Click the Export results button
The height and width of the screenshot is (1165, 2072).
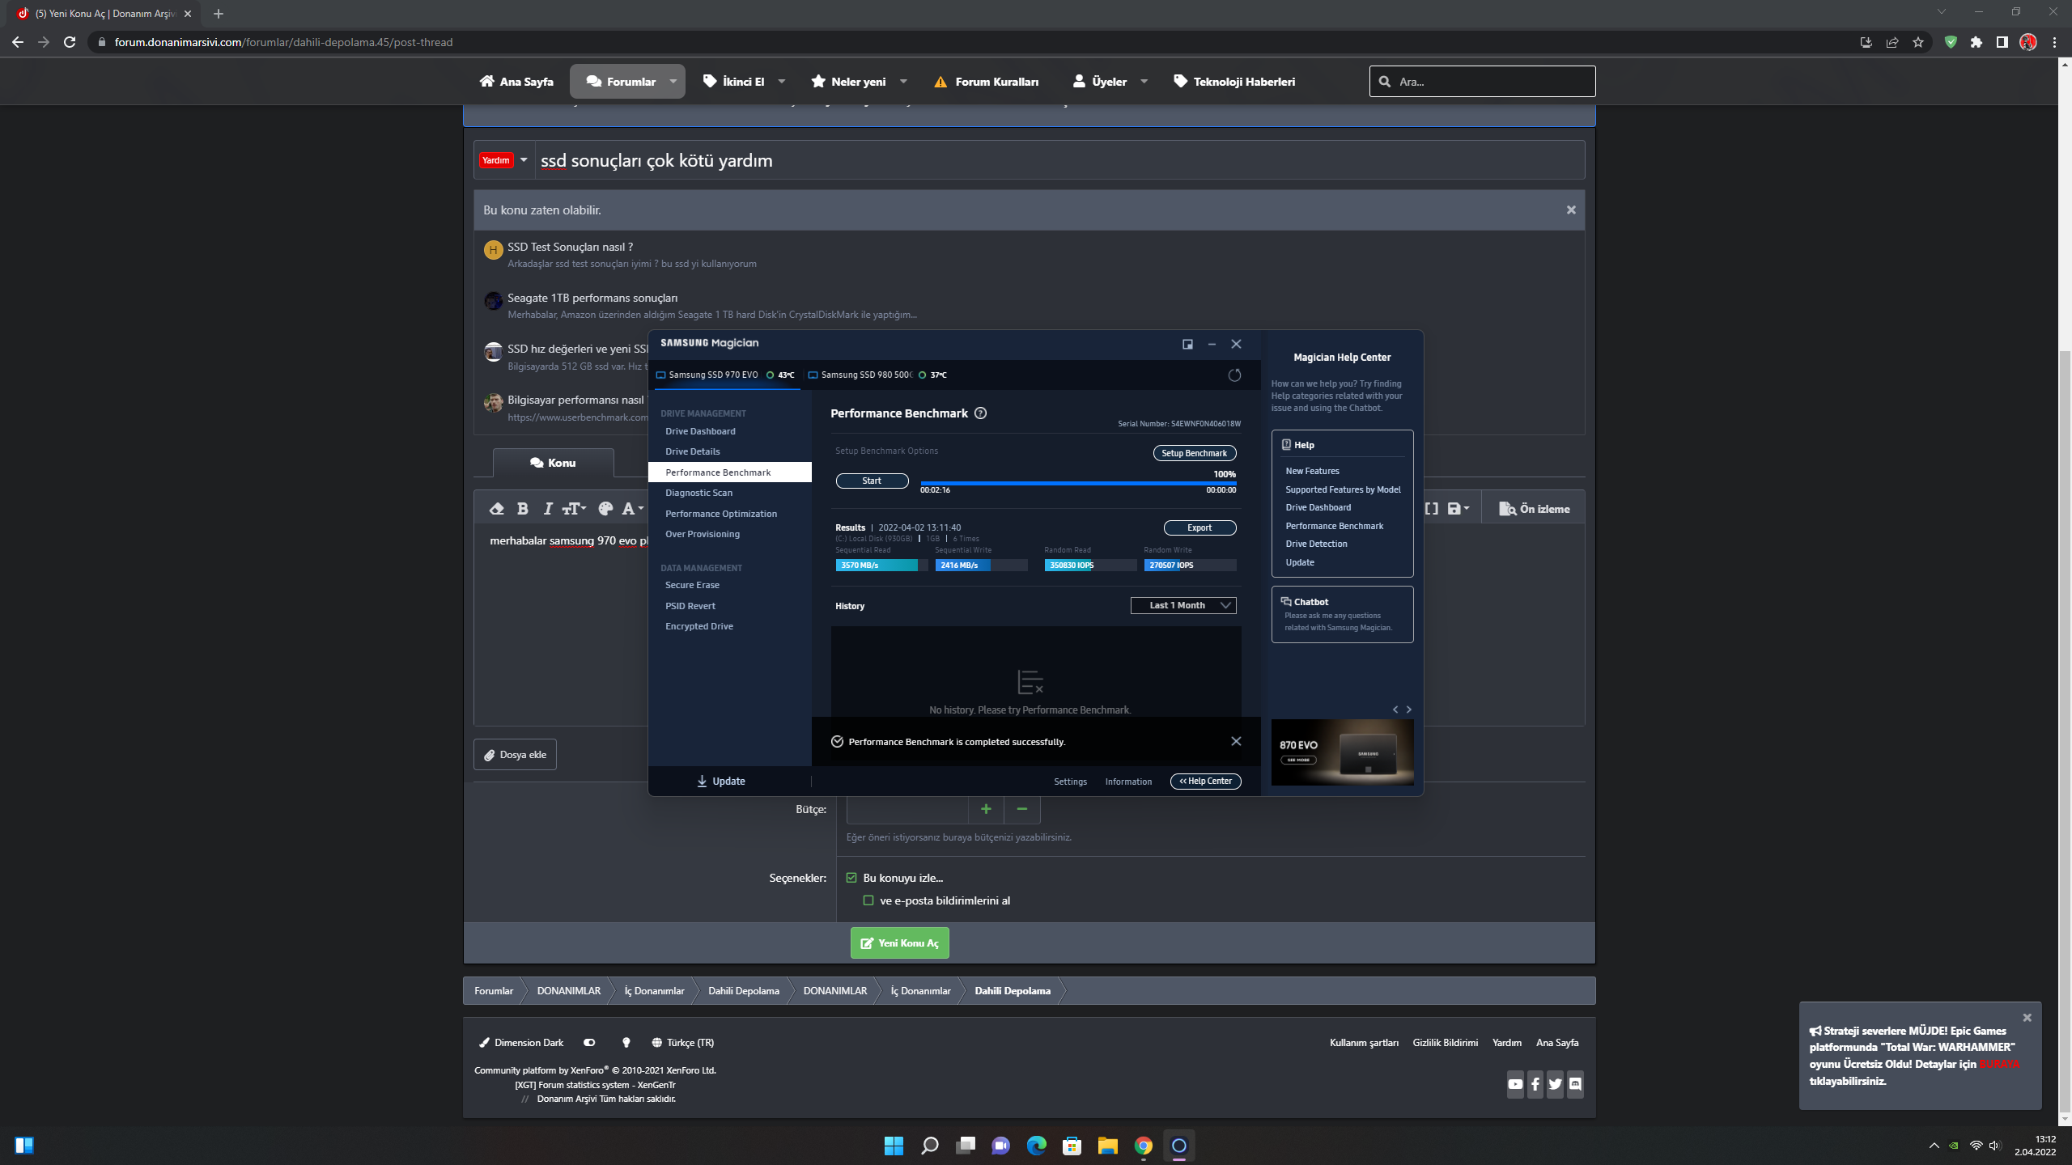pos(1199,527)
